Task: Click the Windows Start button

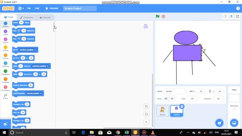Action: pyautogui.click(x=4, y=133)
